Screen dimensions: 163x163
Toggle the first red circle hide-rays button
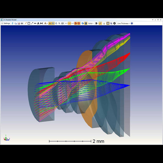coord(76,23)
